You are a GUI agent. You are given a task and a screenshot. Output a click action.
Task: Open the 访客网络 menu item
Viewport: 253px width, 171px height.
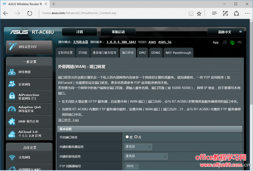pyautogui.click(x=29, y=84)
